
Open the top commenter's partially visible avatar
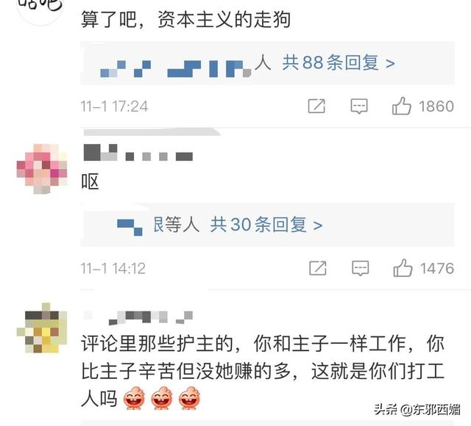click(40, 10)
